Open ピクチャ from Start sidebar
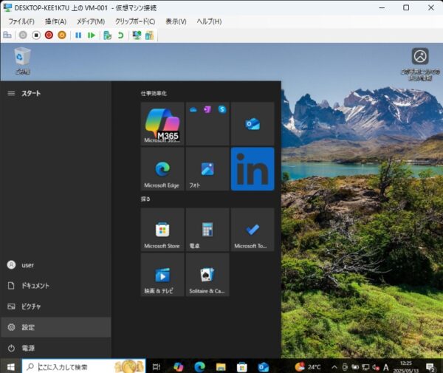 click(x=56, y=307)
